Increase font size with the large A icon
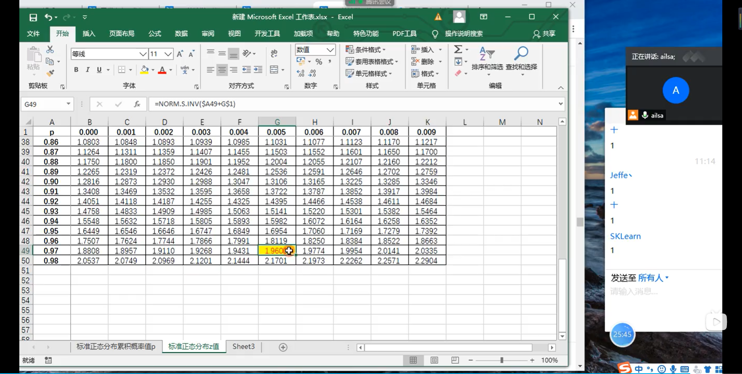 click(x=180, y=54)
